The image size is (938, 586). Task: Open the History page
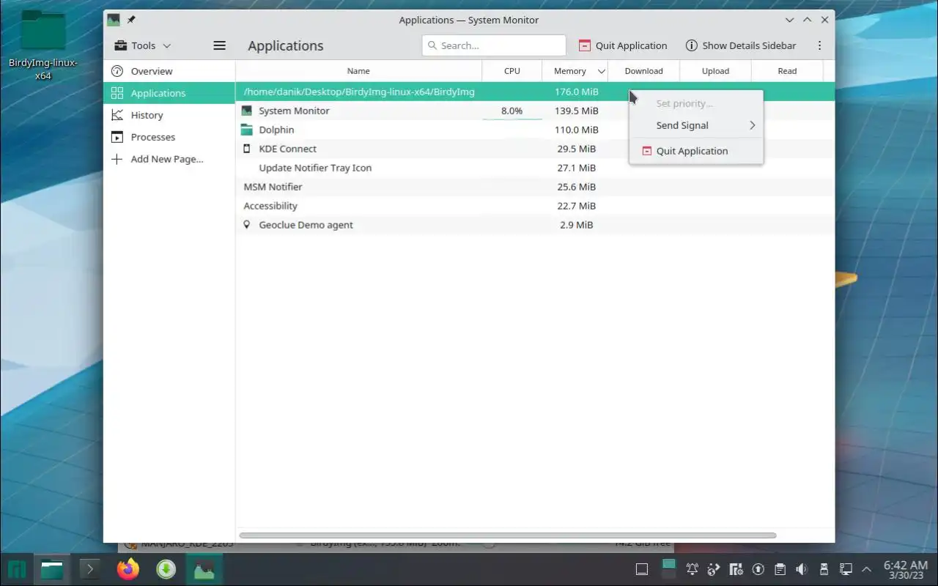169,115
